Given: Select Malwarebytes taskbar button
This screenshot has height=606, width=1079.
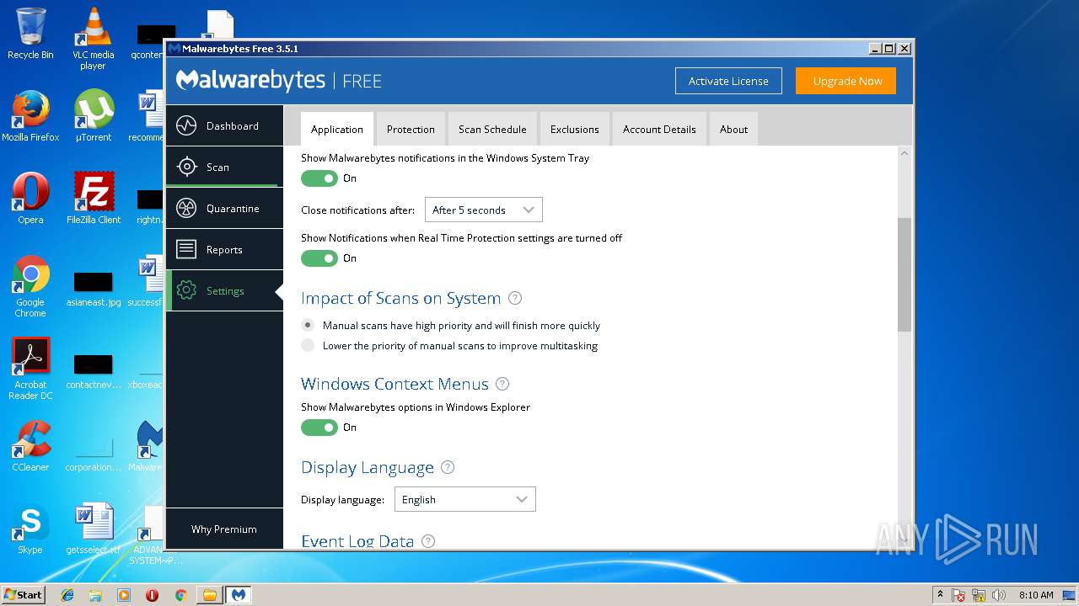Looking at the screenshot, I should pos(238,595).
